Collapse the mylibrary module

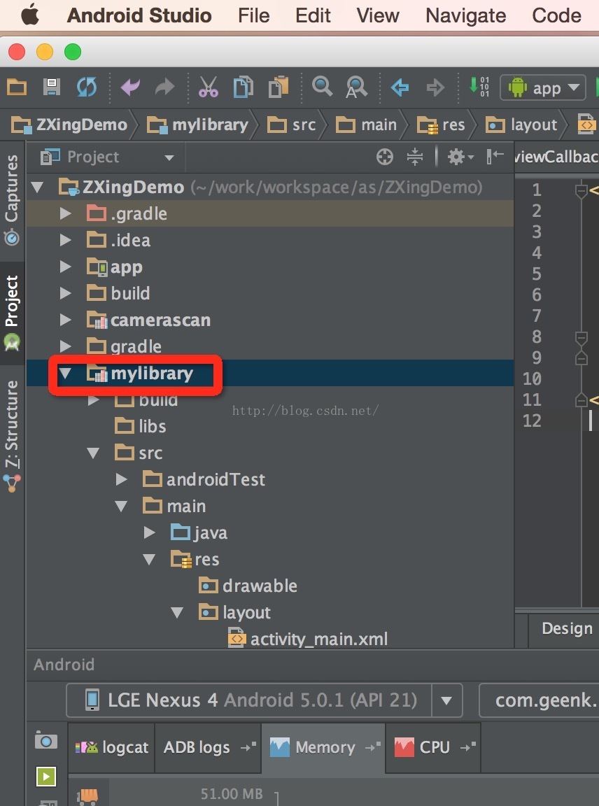pos(65,373)
